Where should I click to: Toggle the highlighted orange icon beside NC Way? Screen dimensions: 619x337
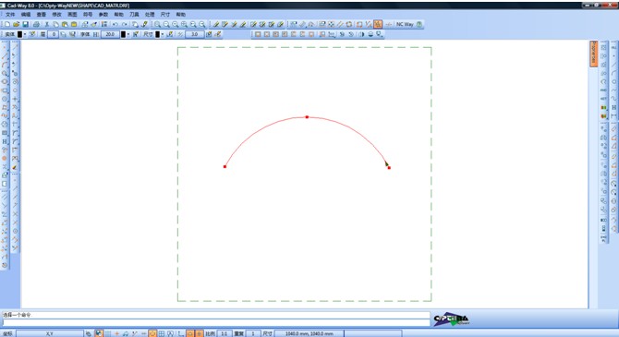click(378, 24)
